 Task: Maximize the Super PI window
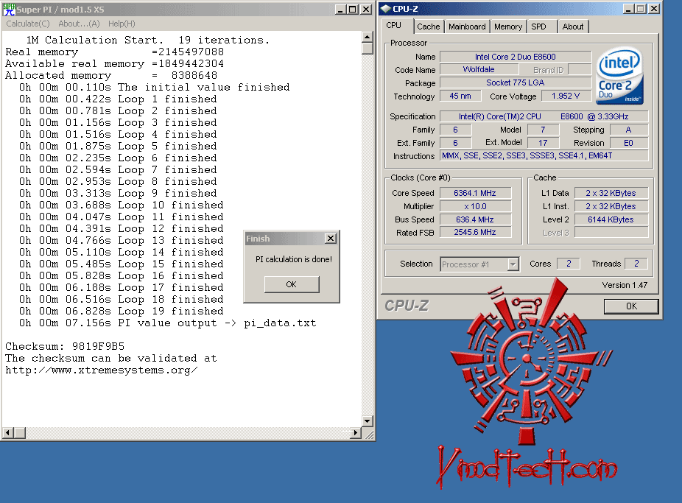(353, 9)
